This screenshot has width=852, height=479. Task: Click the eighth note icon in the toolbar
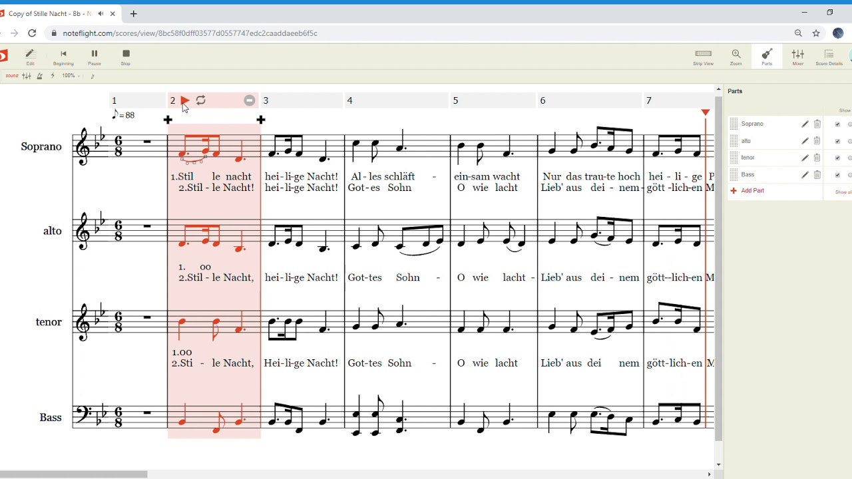click(x=93, y=76)
